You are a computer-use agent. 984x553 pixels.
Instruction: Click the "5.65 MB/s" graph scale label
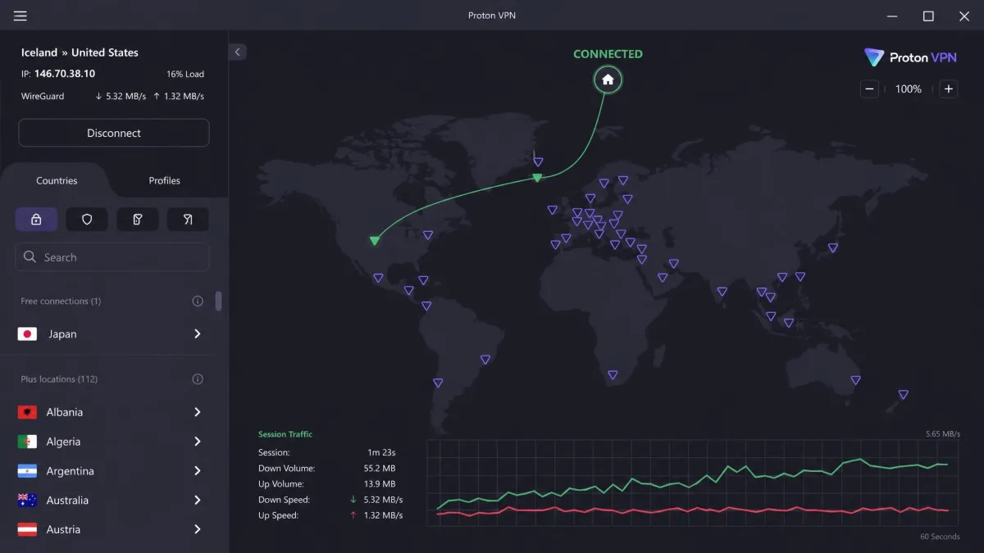pos(942,433)
